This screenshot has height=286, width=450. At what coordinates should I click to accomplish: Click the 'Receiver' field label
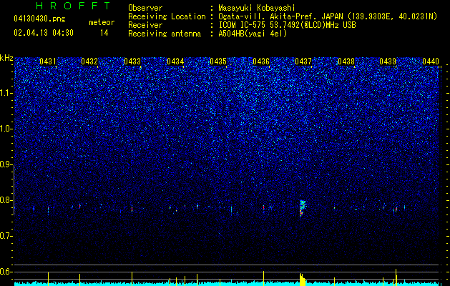145,25
